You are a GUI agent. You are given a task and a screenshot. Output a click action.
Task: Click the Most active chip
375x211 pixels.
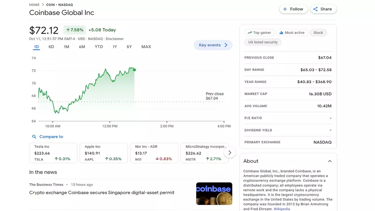coord(292,33)
